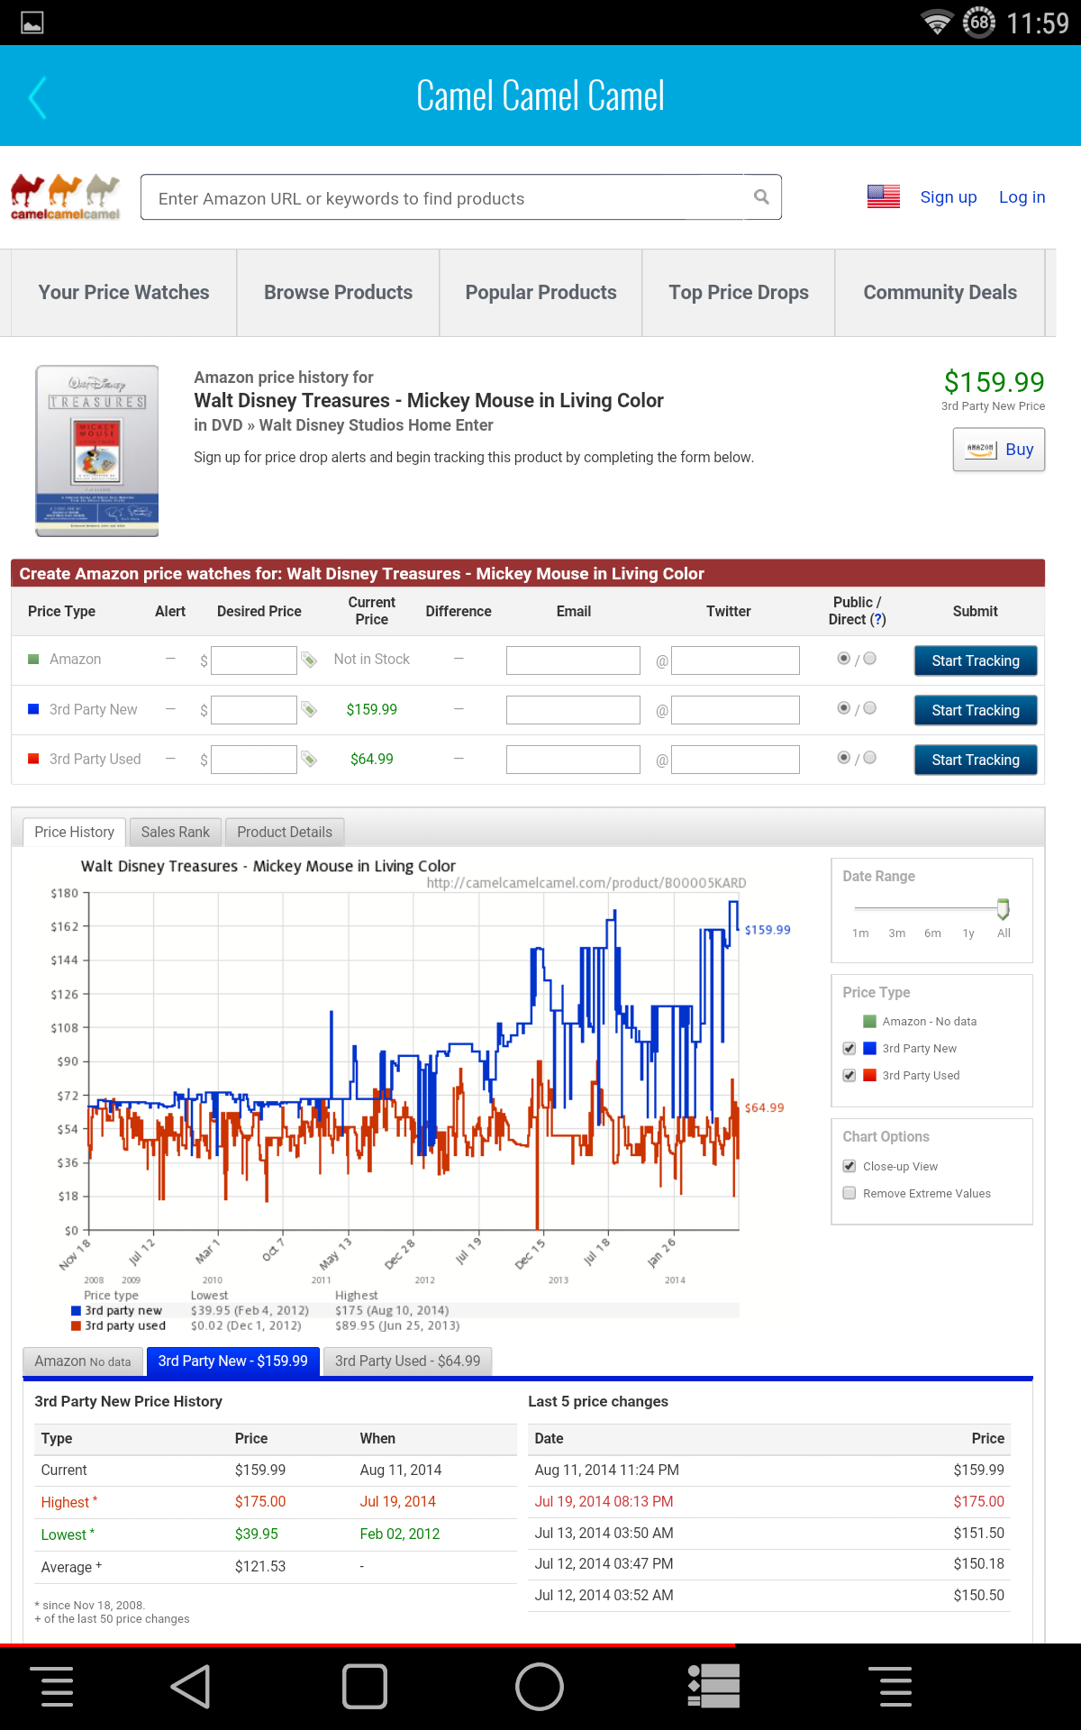Image resolution: width=1081 pixels, height=1730 pixels.
Task: Switch to Amazon No data tab
Action: pos(83,1361)
